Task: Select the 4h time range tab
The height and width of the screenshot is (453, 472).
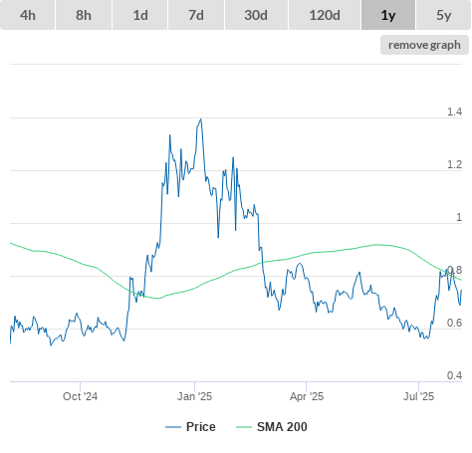Action: point(28,15)
